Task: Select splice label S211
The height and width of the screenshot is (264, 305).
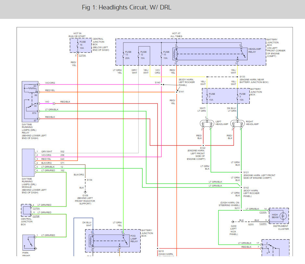Action: [x=237, y=208]
